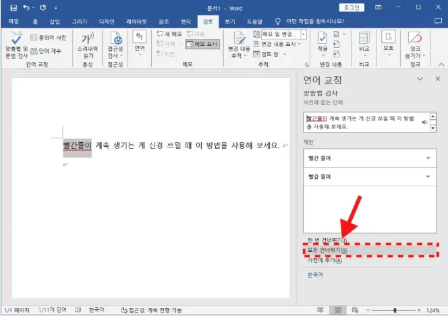The image size is (448, 316).
Task: Click the Save icon in quick access toolbar
Action: point(10,7)
